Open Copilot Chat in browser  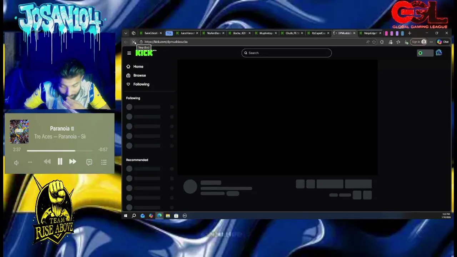(442, 42)
